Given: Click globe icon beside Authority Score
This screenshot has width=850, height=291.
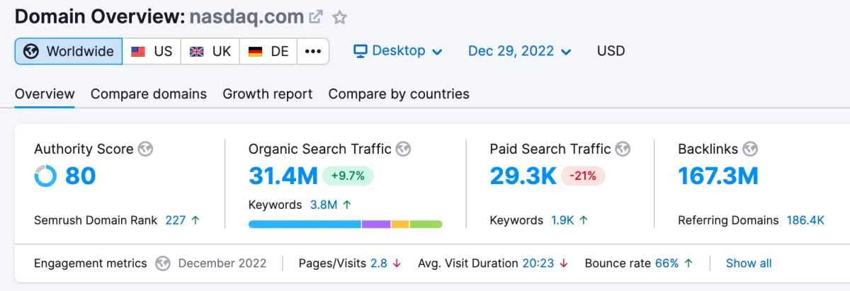Looking at the screenshot, I should pyautogui.click(x=146, y=149).
